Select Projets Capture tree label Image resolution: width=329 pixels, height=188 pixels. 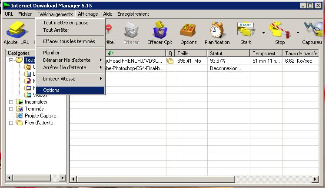tap(40, 116)
